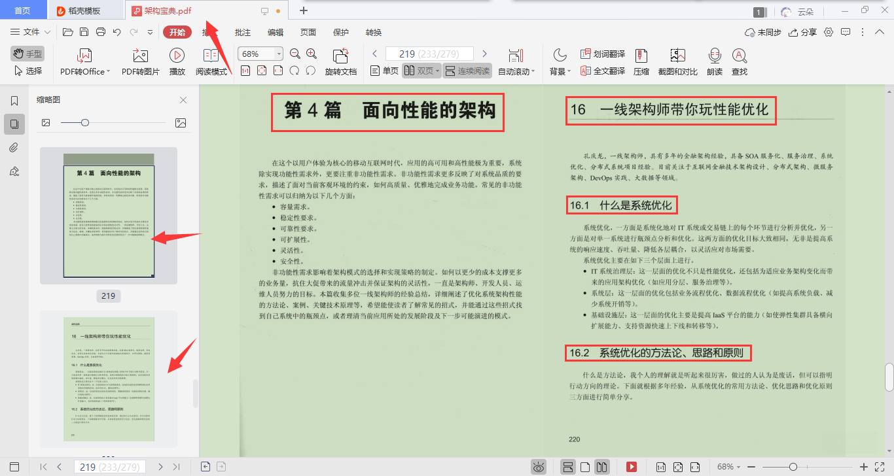The height and width of the screenshot is (476, 894).
Task: Switch to the 开始 ribbon tab
Action: click(x=177, y=32)
